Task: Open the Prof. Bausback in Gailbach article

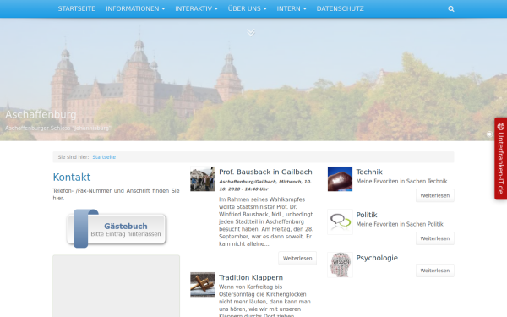Action: click(x=265, y=172)
